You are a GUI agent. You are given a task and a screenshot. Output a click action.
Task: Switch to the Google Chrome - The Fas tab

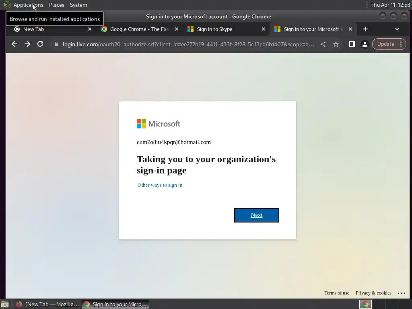tap(139, 29)
